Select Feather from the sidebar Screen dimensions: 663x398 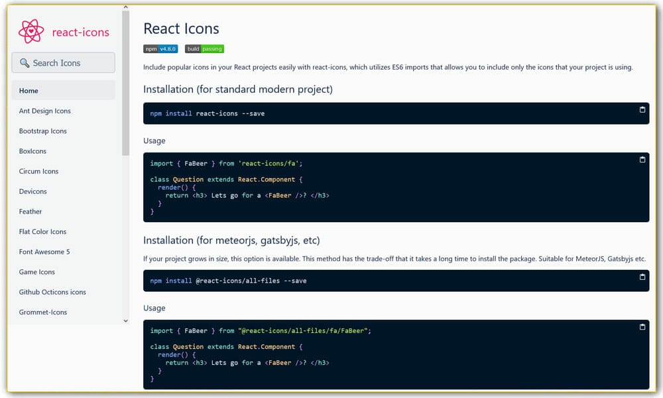click(30, 211)
